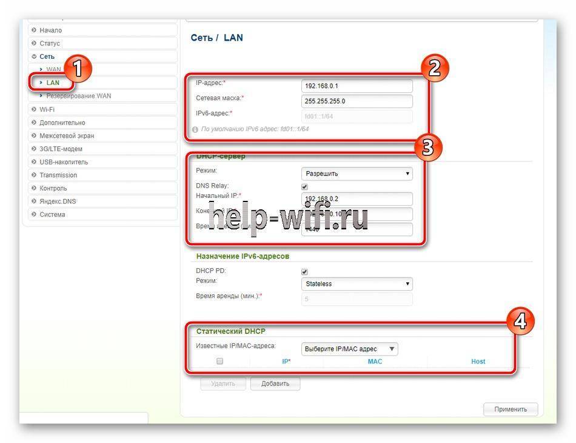Open Яндекс.DNS section

(x=102, y=201)
